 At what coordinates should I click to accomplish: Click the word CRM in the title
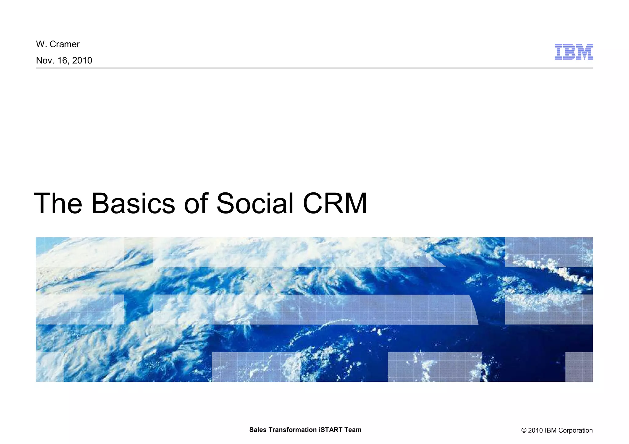[x=335, y=203]
